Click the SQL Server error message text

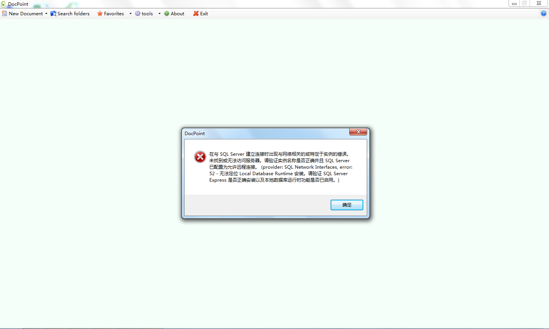(x=281, y=167)
